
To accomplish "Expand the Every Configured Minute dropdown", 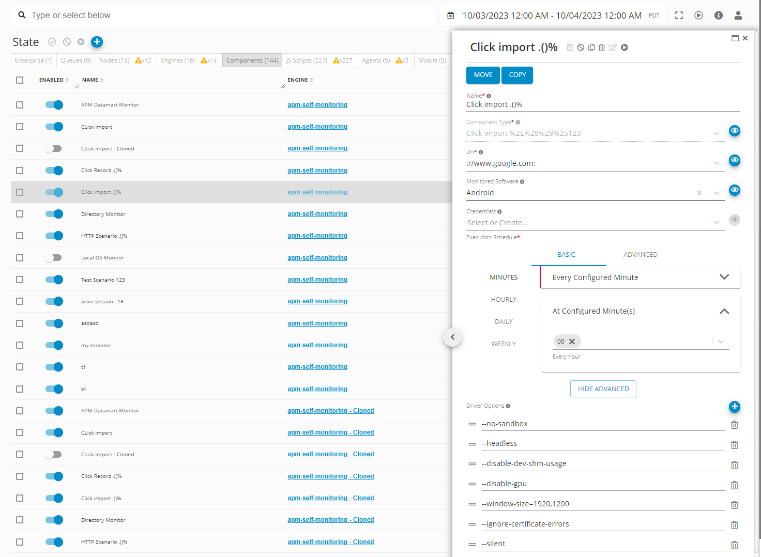I will 724,277.
